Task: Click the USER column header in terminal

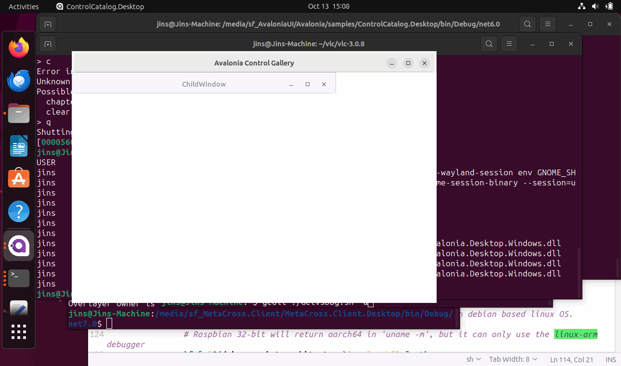Action: pyautogui.click(x=46, y=162)
